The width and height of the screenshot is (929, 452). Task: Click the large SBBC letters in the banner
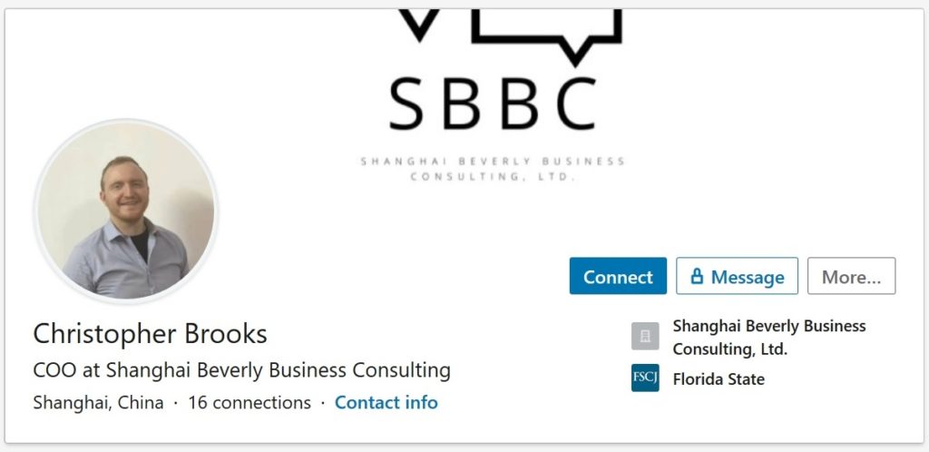point(493,104)
